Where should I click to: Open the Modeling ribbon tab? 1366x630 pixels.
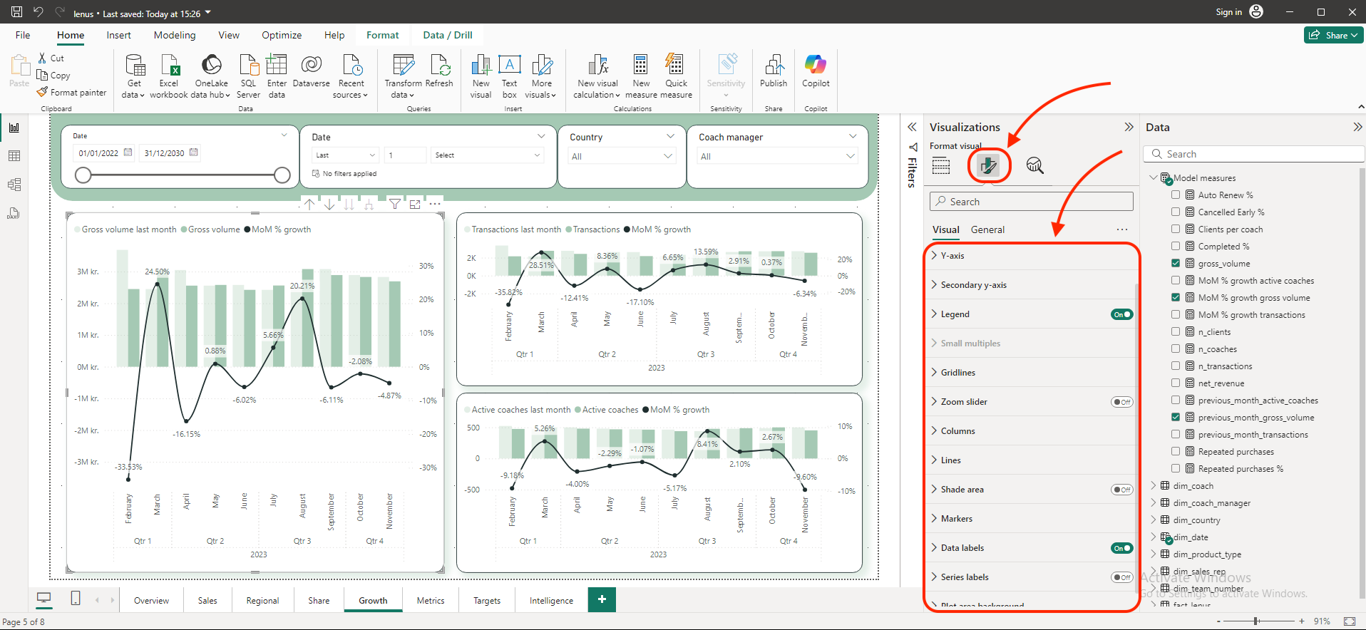[x=175, y=35]
